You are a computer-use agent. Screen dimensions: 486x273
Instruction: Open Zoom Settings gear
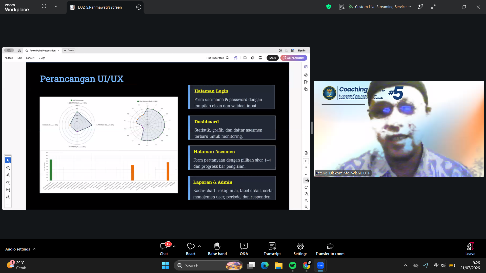pyautogui.click(x=300, y=249)
